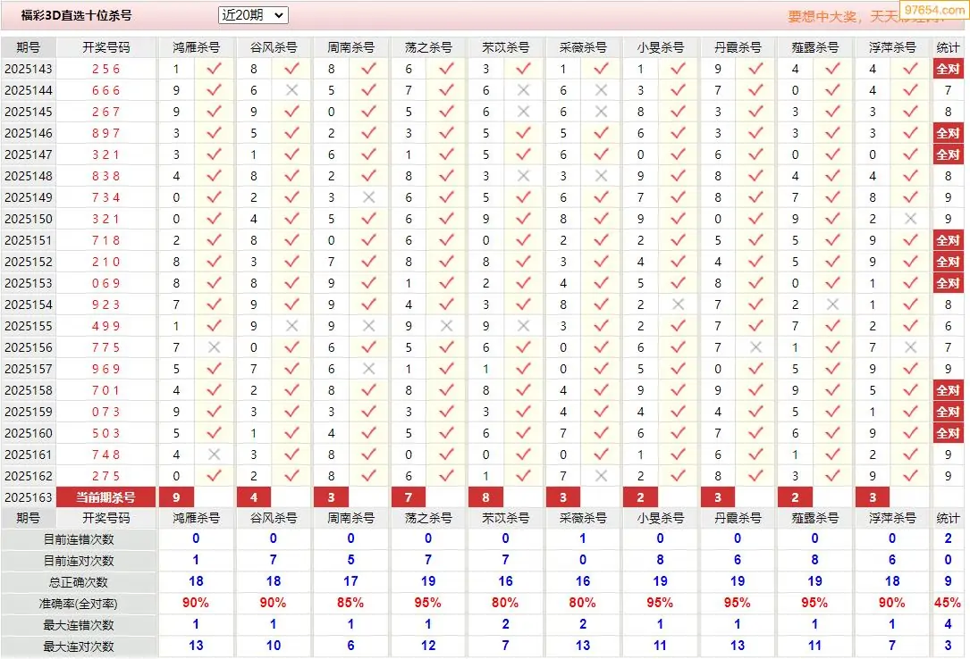Click the X mark for 薤露 in row 2025154

(832, 304)
